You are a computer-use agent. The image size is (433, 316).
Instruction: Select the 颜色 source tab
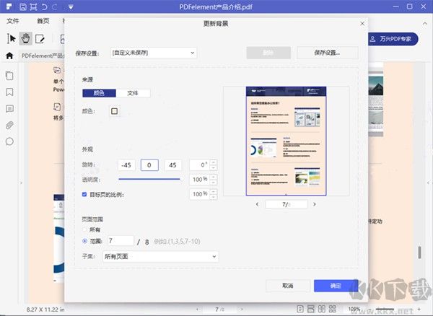pyautogui.click(x=99, y=93)
